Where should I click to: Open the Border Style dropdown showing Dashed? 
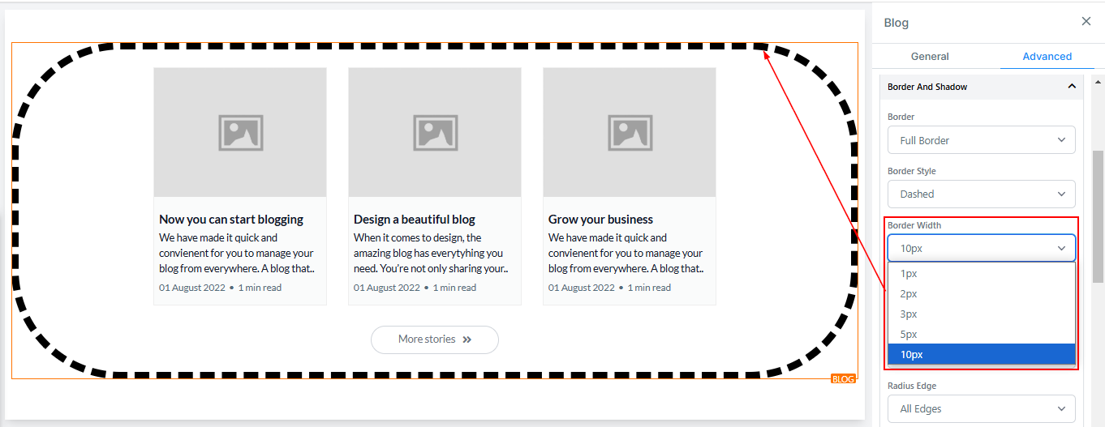982,194
